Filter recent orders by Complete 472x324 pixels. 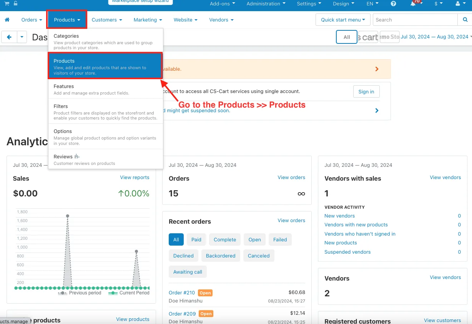point(225,239)
